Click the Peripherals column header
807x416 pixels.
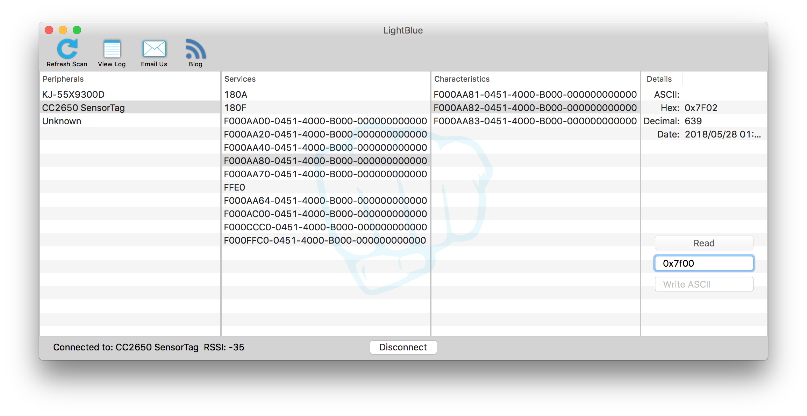130,79
